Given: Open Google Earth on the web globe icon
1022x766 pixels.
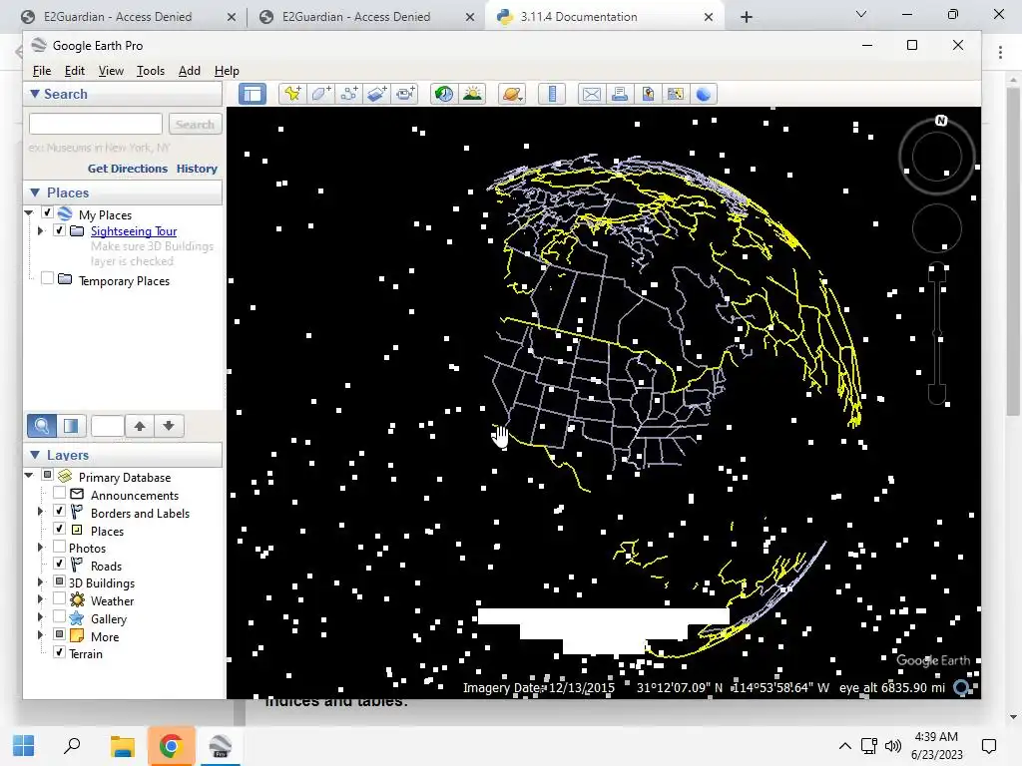Looking at the screenshot, I should point(704,94).
